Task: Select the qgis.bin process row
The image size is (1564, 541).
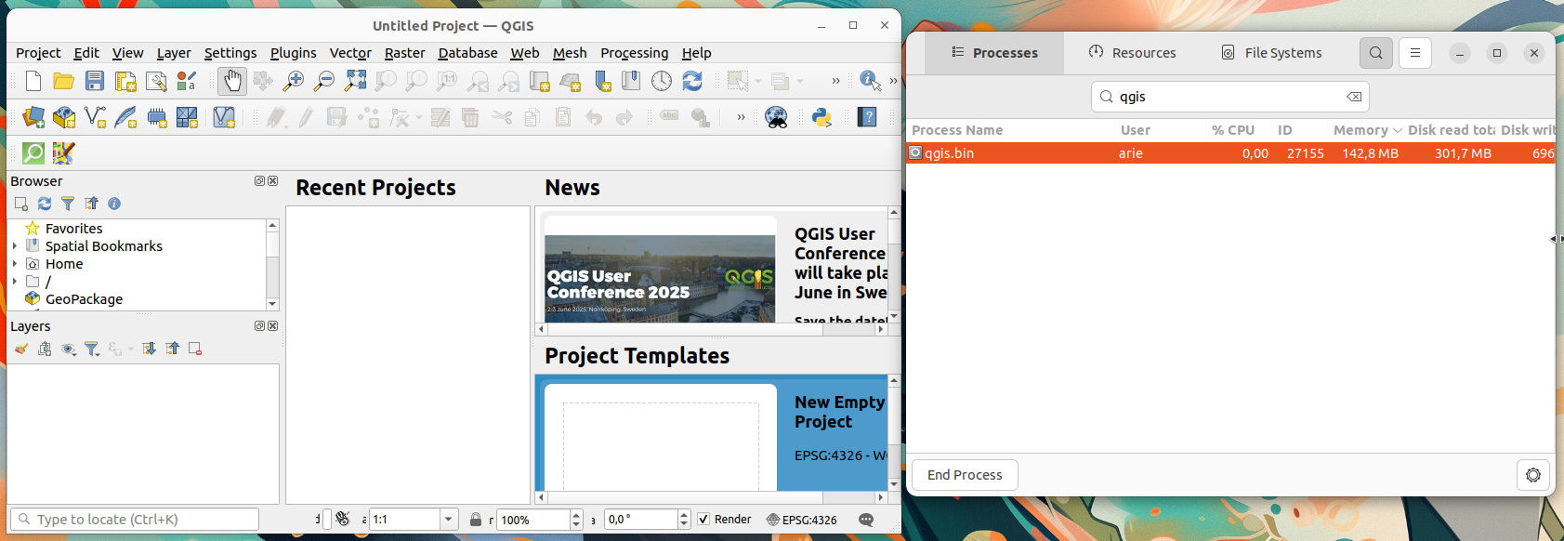Action: pyautogui.click(x=1230, y=153)
